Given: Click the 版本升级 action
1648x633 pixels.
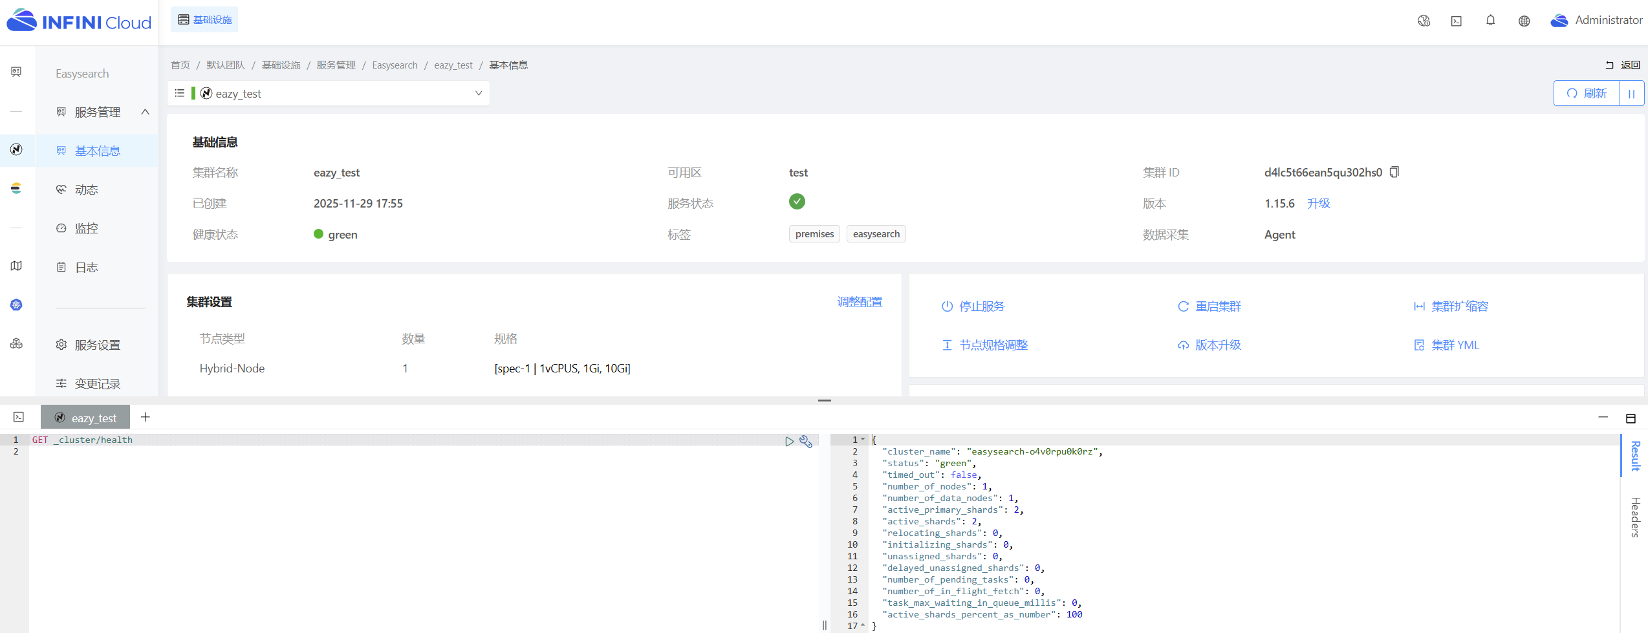Looking at the screenshot, I should click(1209, 345).
